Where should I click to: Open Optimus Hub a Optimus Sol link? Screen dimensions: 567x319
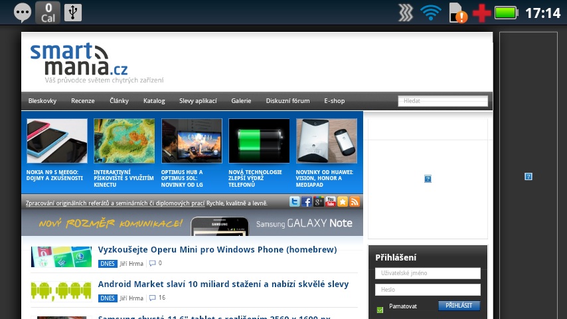click(182, 178)
